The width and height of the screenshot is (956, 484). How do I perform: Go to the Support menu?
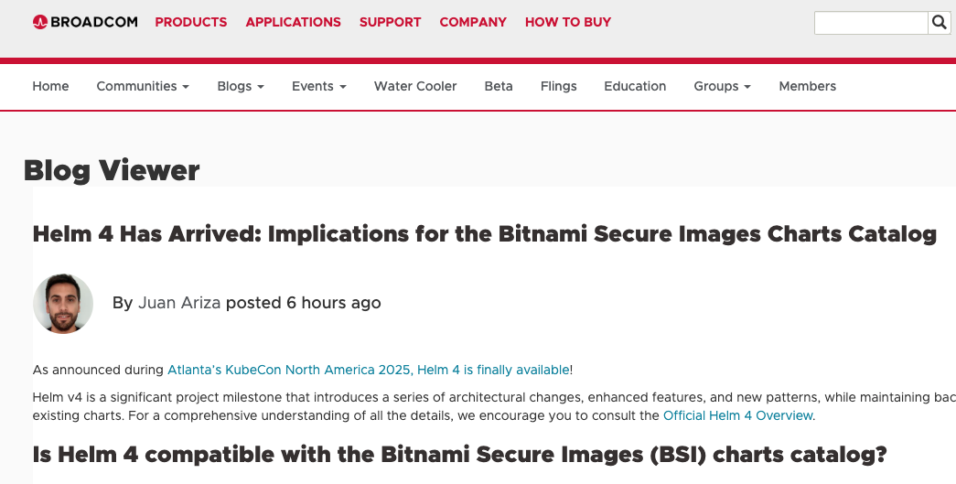pyautogui.click(x=390, y=22)
